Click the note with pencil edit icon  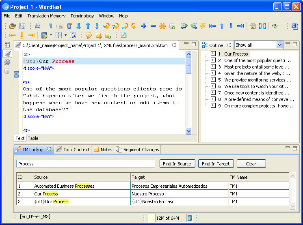click(89, 35)
